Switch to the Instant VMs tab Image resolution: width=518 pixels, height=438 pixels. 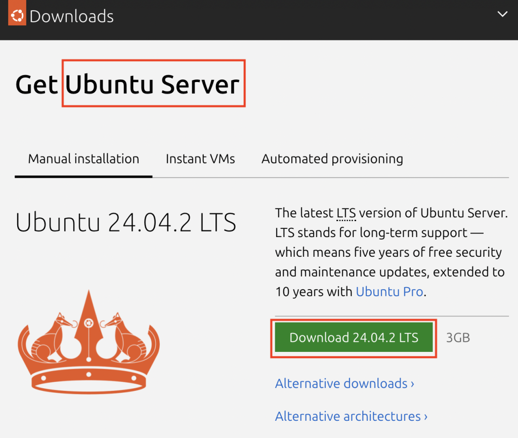(200, 159)
